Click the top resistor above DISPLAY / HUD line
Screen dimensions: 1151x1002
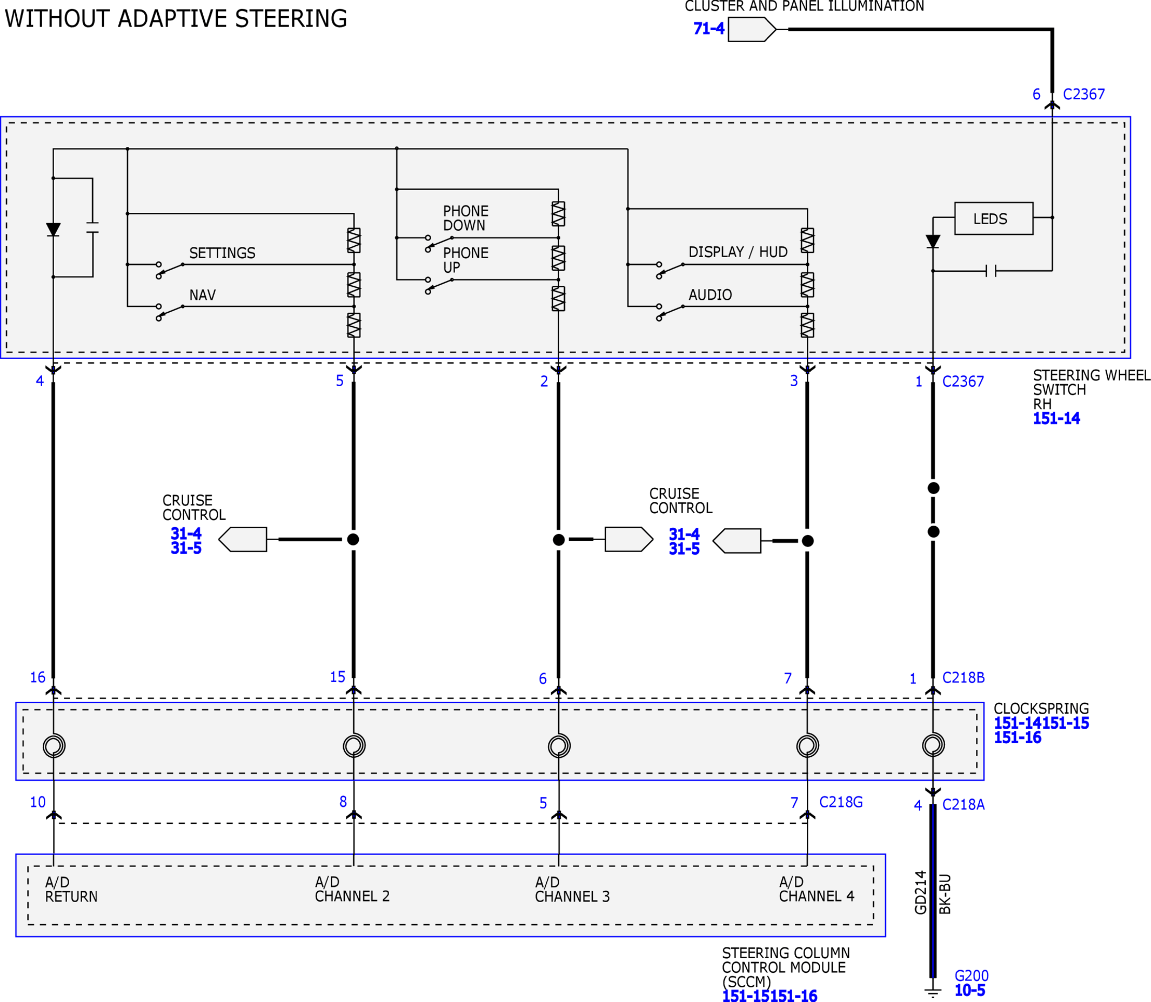coord(808,240)
